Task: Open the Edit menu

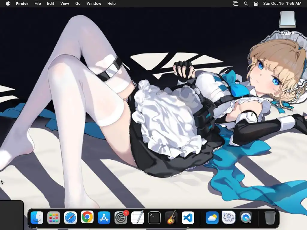Action: pos(50,4)
